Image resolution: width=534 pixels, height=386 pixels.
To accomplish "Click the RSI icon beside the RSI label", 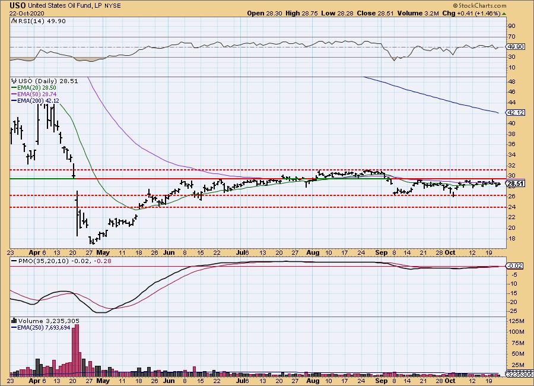I will click(14, 21).
